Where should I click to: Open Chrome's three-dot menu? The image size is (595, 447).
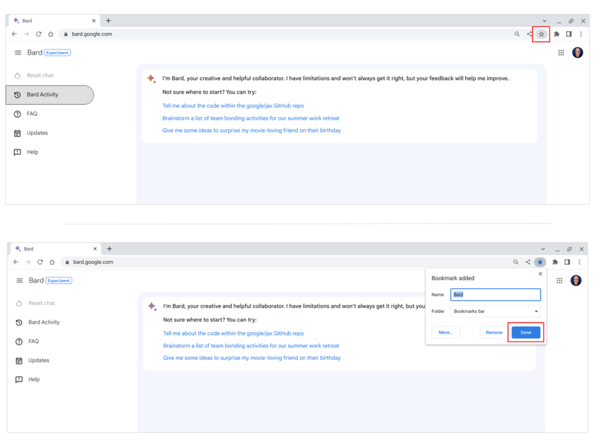point(581,33)
